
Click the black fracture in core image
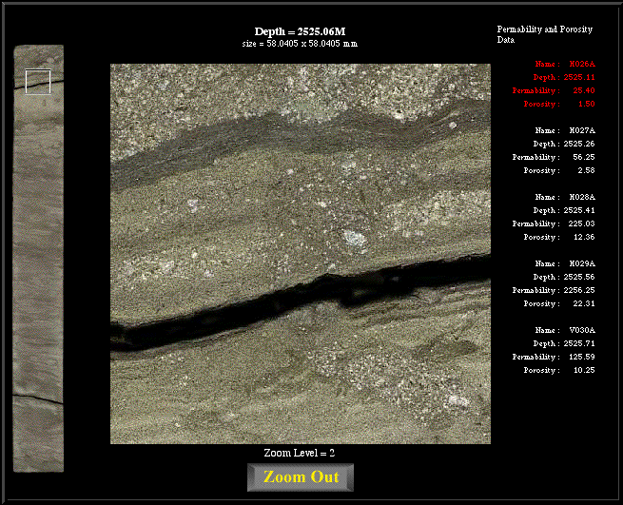pyautogui.click(x=285, y=304)
